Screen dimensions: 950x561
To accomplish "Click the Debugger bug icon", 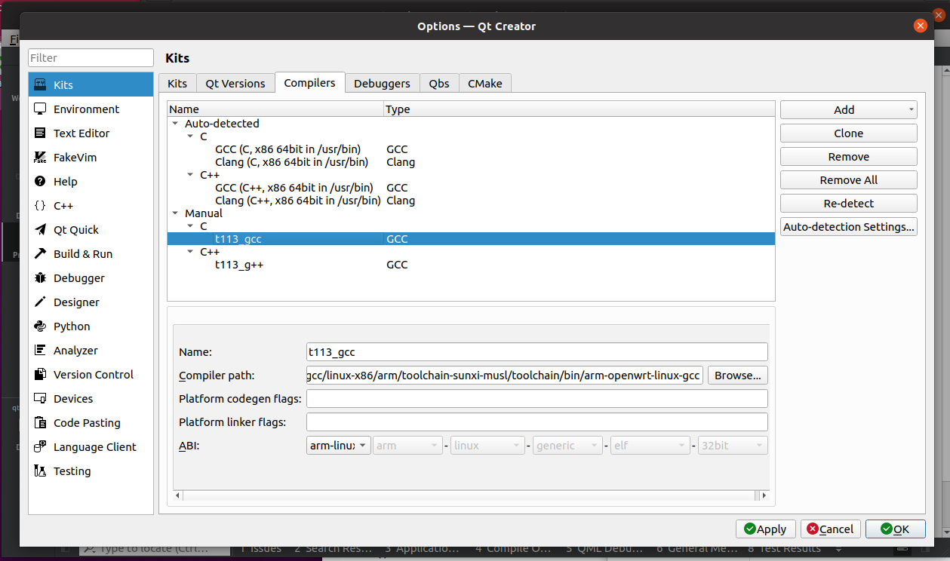I will (40, 278).
